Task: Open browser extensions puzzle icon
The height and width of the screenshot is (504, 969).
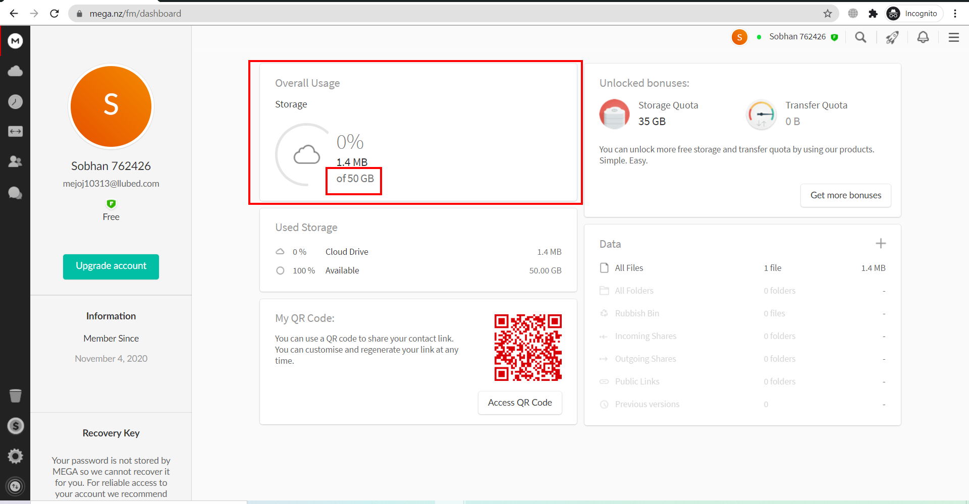Action: (873, 14)
